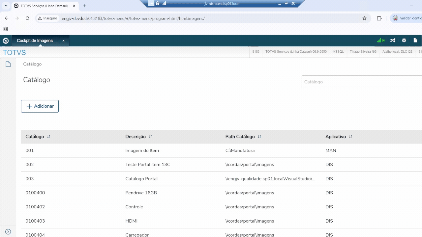Viewport: 422px width, 237px height.
Task: Open the browser extensions puzzle icon
Action: pyautogui.click(x=379, y=18)
